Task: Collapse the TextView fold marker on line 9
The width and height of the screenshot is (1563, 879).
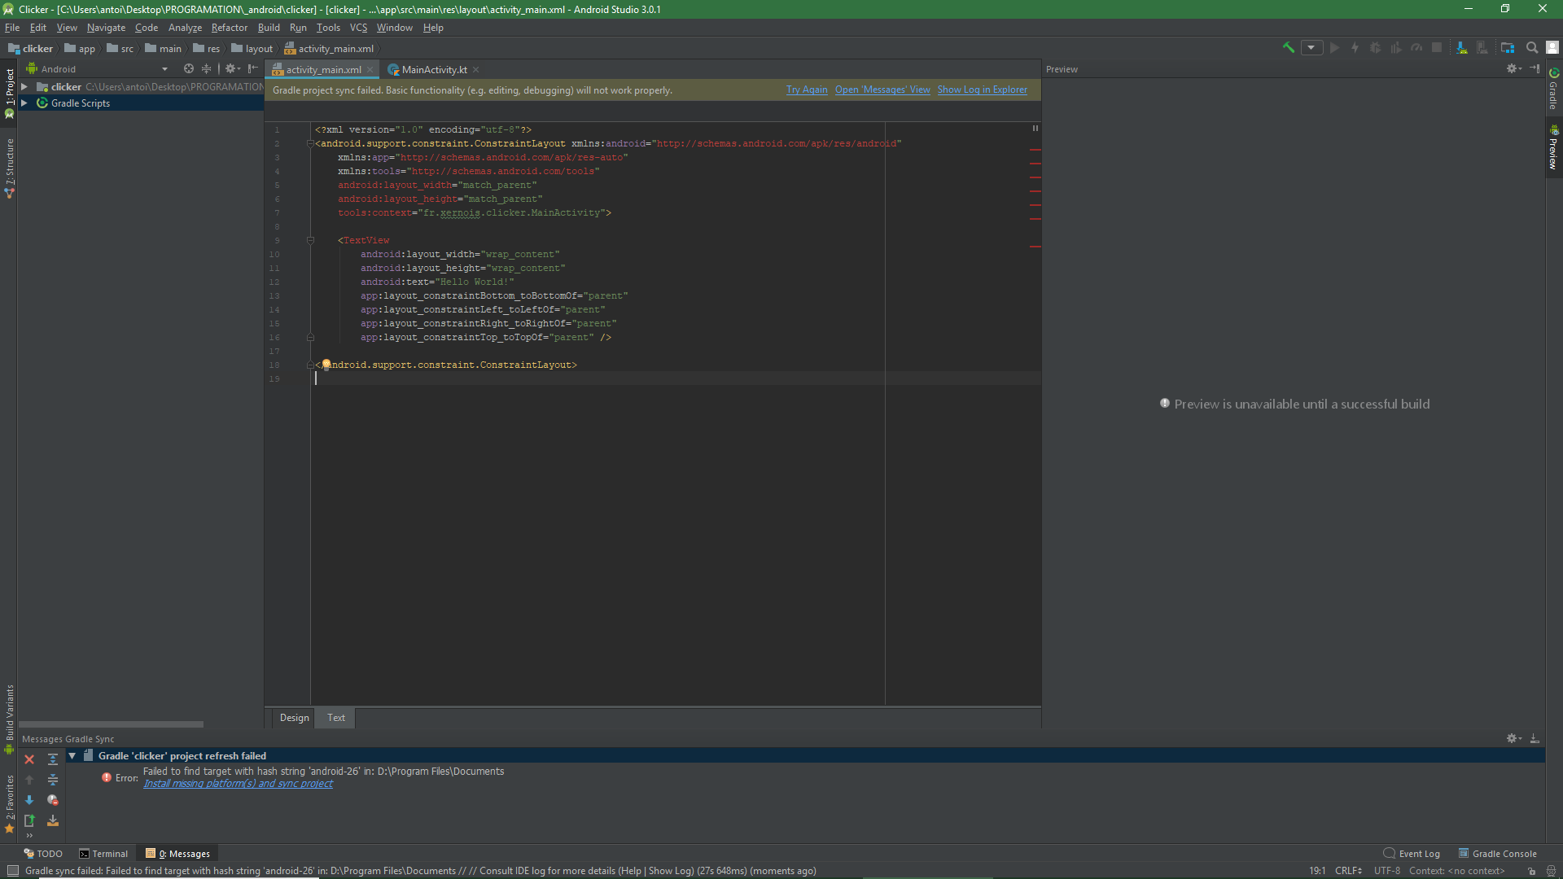Action: click(310, 240)
